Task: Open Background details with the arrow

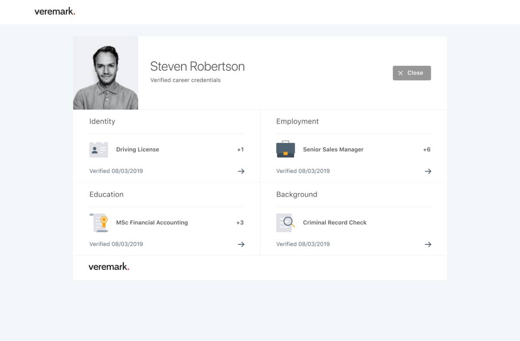Action: pyautogui.click(x=428, y=244)
